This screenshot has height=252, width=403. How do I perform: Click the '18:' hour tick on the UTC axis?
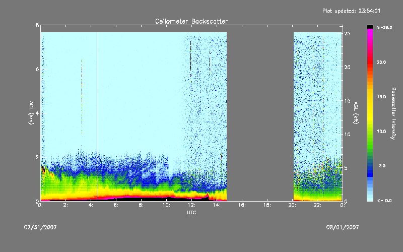[x=267, y=205]
